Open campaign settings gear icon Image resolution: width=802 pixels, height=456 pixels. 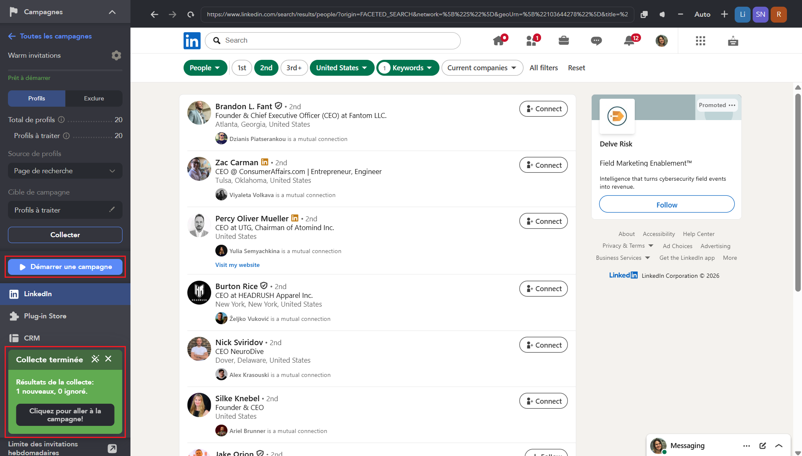click(x=116, y=55)
